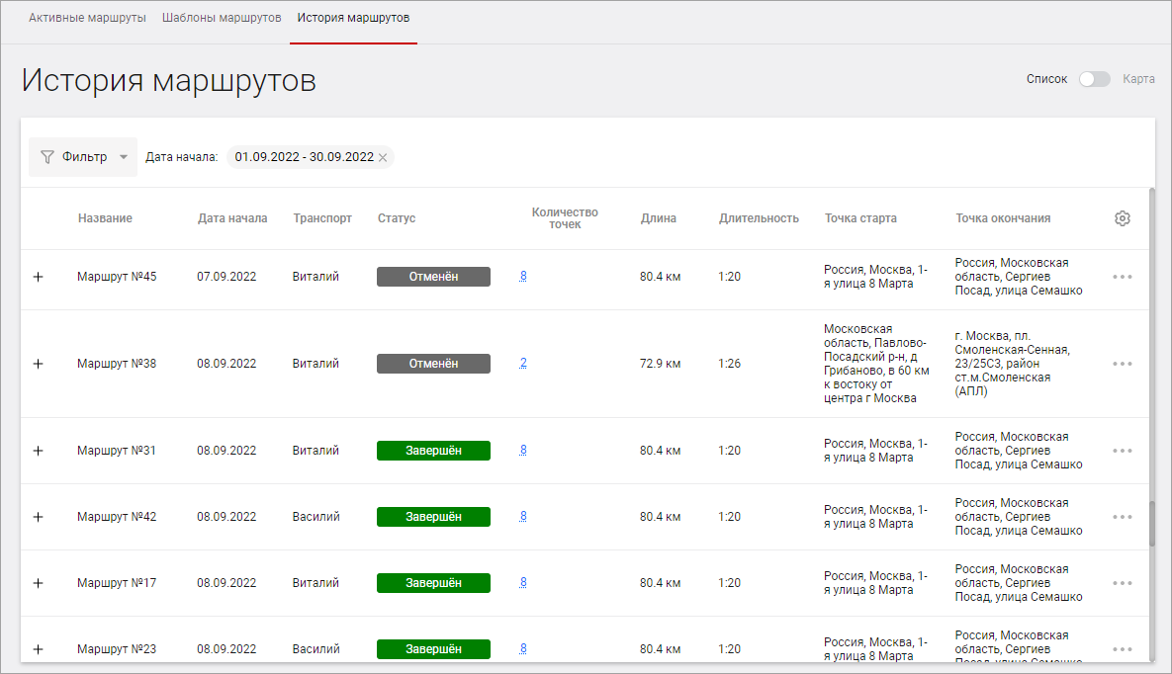Sort by Дата начала column header
The height and width of the screenshot is (674, 1172).
(x=232, y=218)
